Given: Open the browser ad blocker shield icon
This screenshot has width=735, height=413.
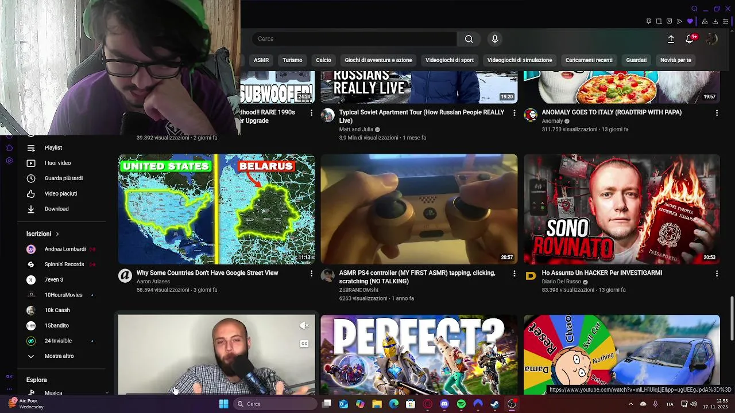Looking at the screenshot, I should [669, 21].
